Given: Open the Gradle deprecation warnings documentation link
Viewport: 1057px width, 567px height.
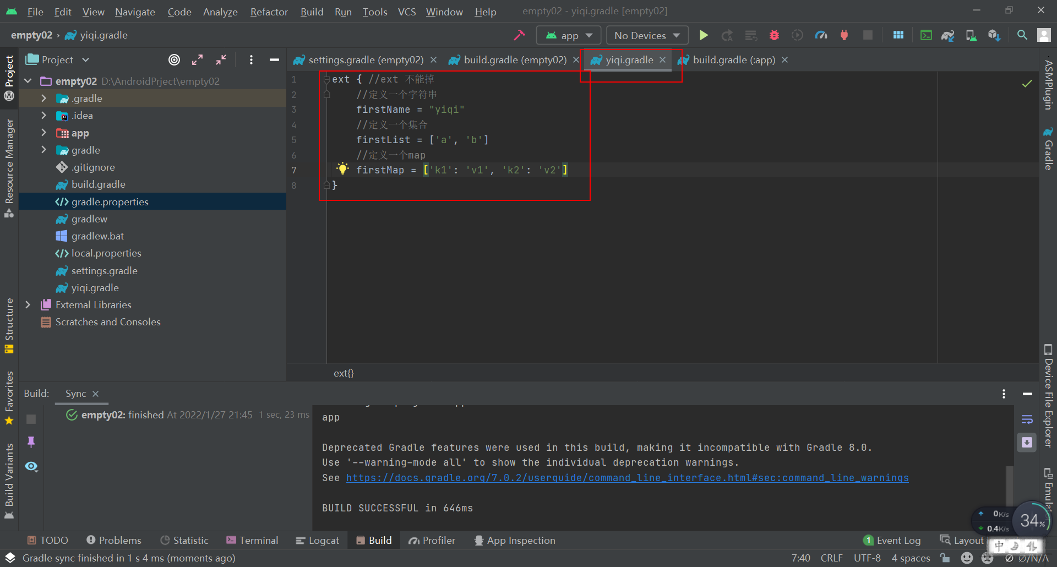Looking at the screenshot, I should [x=626, y=478].
